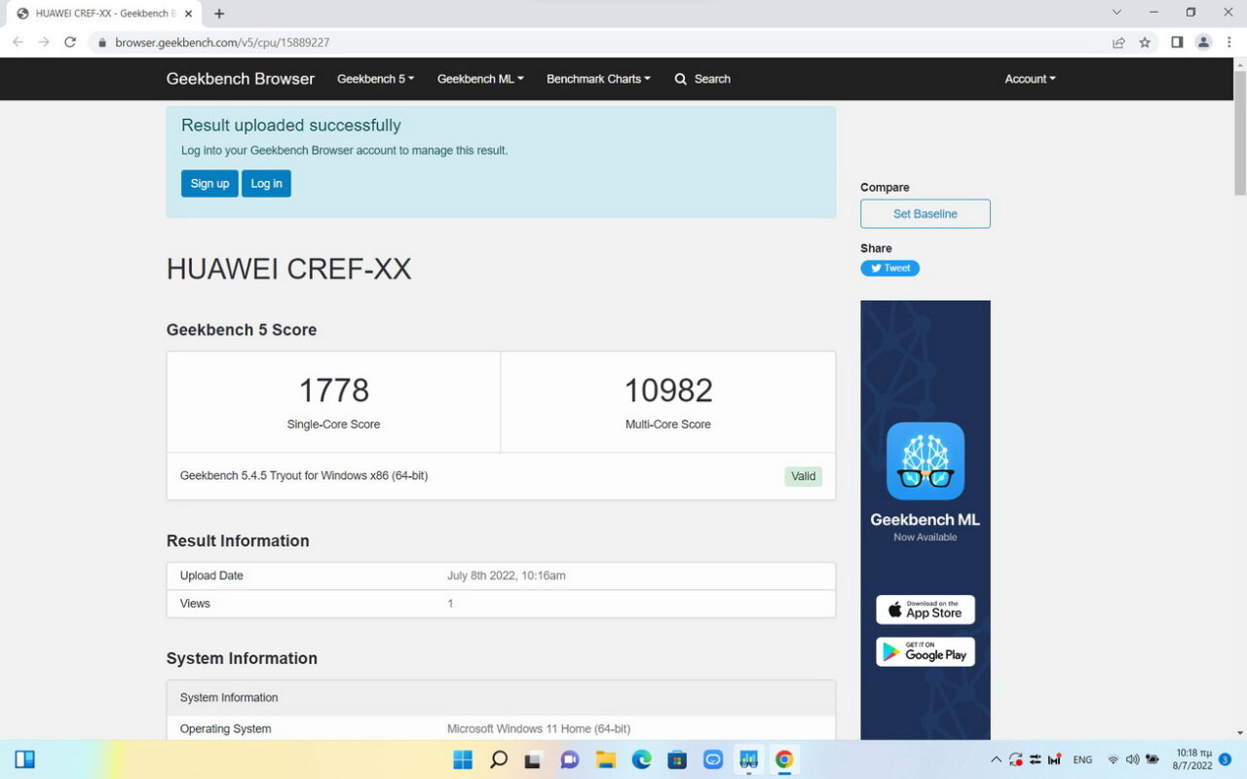Open the Chrome side panel
1247x779 pixels.
click(x=1177, y=42)
